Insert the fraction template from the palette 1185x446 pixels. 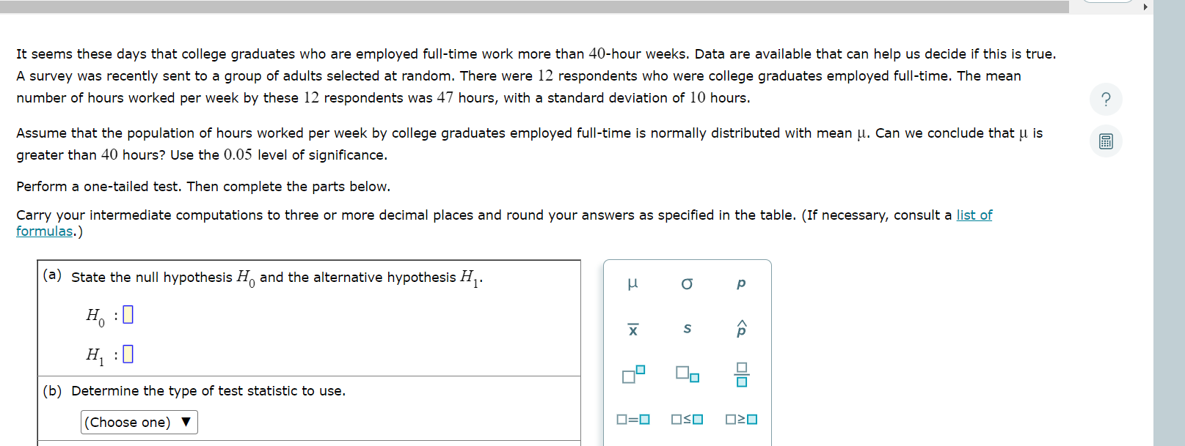coord(741,375)
